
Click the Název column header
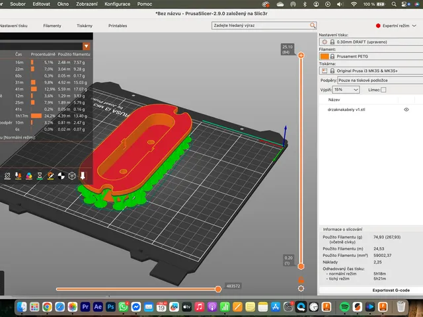click(x=334, y=100)
